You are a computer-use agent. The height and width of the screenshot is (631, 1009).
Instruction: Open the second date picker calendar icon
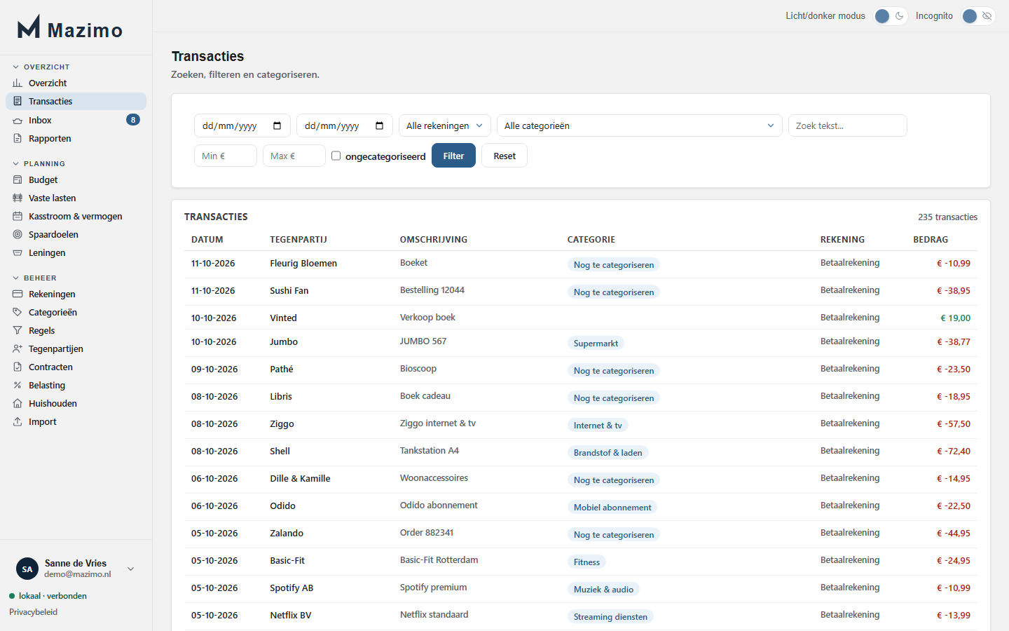tap(380, 125)
